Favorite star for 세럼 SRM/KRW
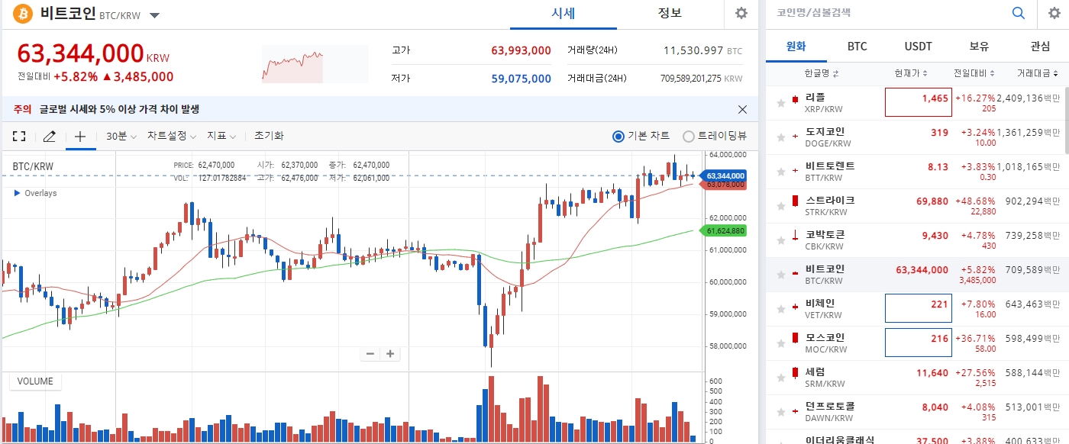Image resolution: width=1069 pixels, height=444 pixels. (x=780, y=377)
